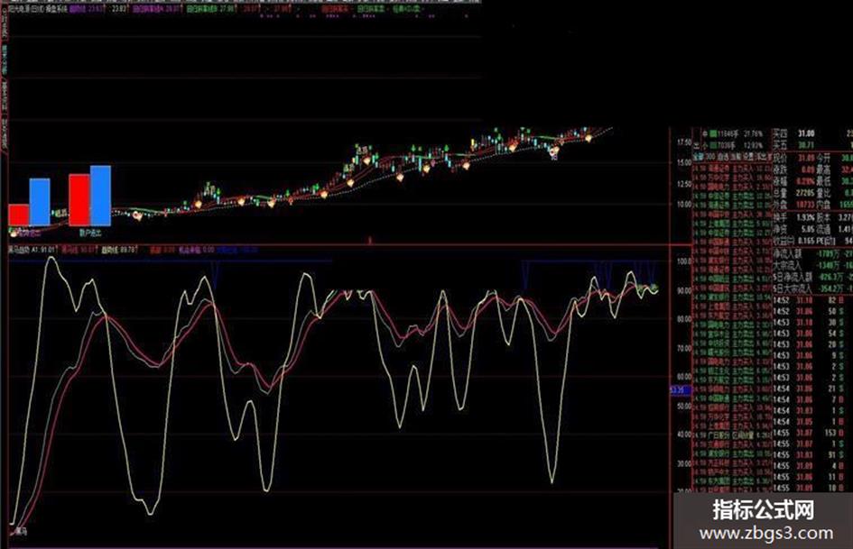Click the tallest blue bar in the overlay

[100, 196]
